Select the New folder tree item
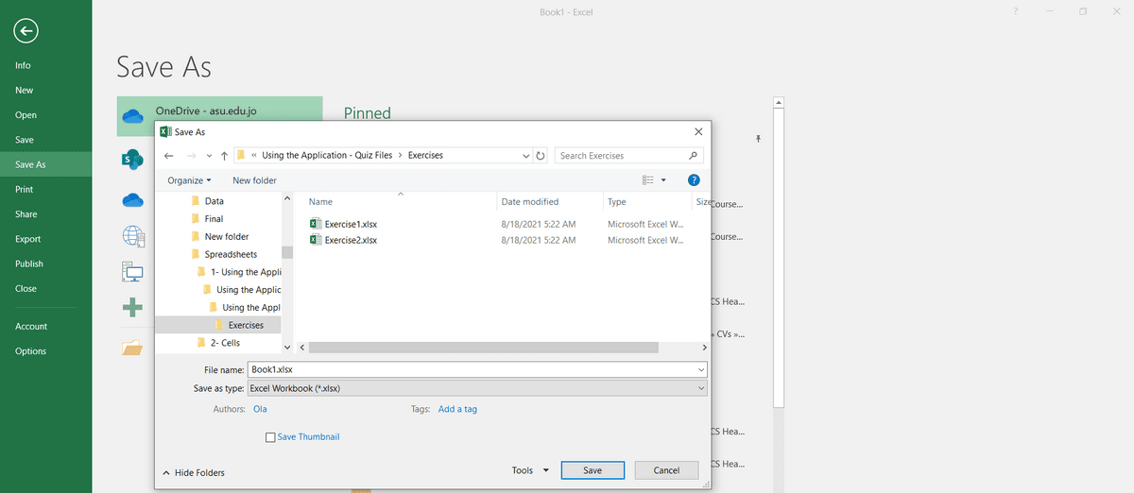Image resolution: width=1134 pixels, height=493 pixels. (x=226, y=236)
